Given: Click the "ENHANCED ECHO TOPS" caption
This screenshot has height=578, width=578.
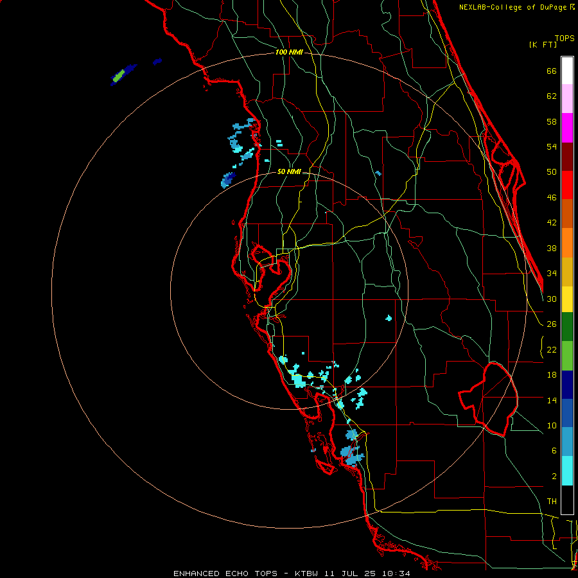Looking at the screenshot, I should (x=225, y=574).
